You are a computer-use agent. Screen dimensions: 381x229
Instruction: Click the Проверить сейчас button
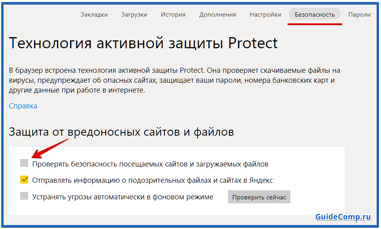click(259, 197)
